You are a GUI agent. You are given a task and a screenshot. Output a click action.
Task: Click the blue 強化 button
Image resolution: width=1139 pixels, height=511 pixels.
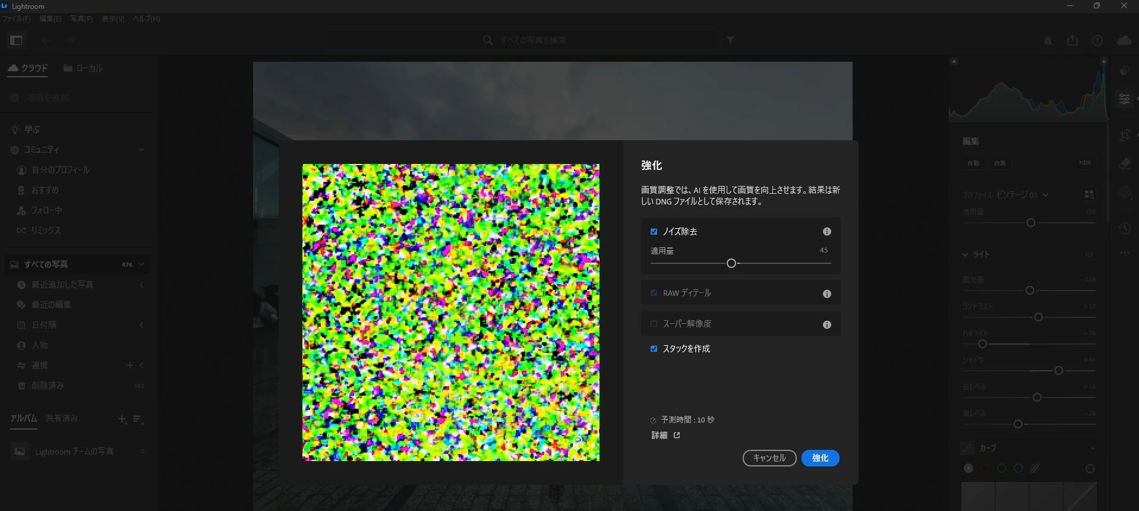(x=820, y=458)
